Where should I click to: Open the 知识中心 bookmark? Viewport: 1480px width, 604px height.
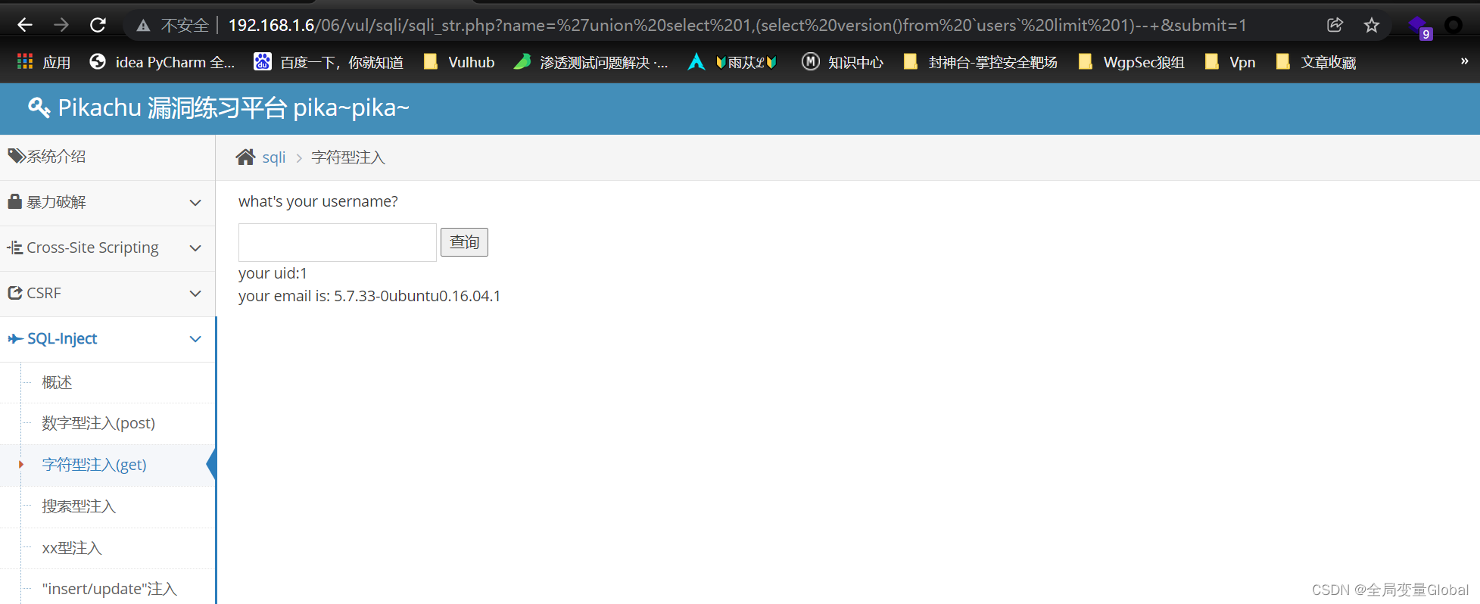tap(843, 62)
